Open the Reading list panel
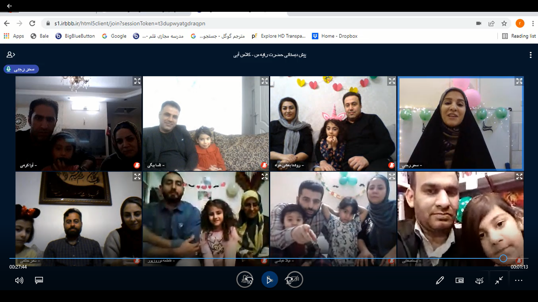The height and width of the screenshot is (302, 538). [519, 36]
